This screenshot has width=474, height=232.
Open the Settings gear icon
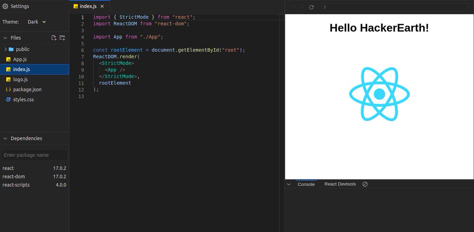[x=5, y=6]
